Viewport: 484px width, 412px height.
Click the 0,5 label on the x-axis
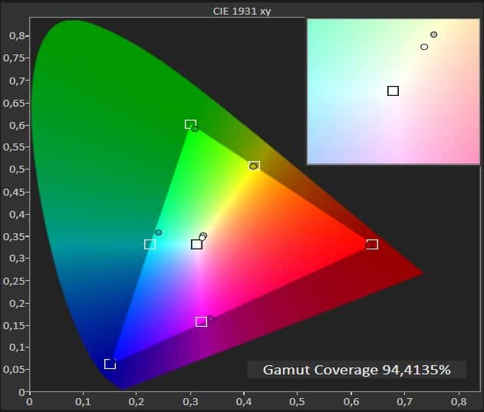pyautogui.click(x=297, y=401)
